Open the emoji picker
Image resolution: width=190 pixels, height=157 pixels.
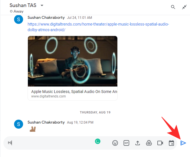(115, 143)
